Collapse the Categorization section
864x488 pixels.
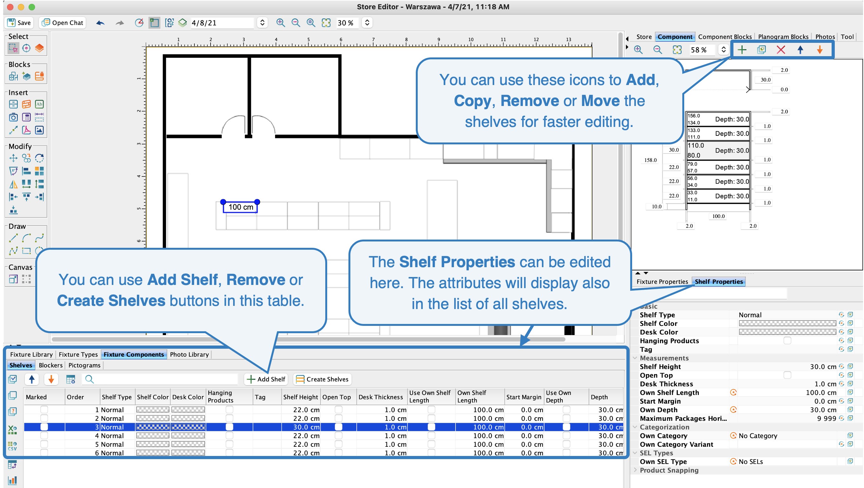[635, 427]
